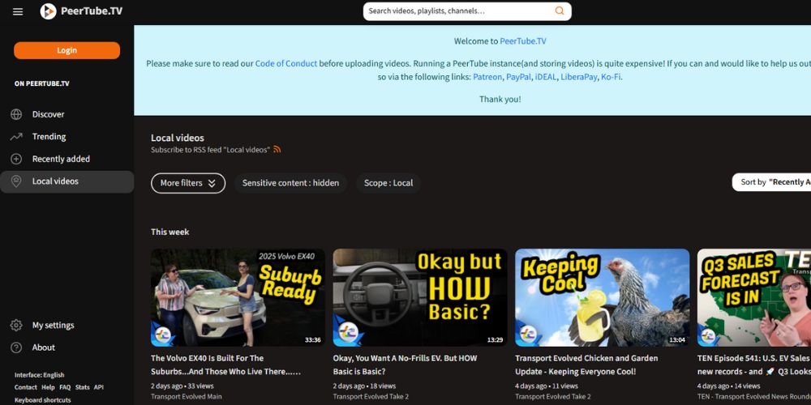Open the PeerTube.TV link in the welcome banner

point(523,41)
